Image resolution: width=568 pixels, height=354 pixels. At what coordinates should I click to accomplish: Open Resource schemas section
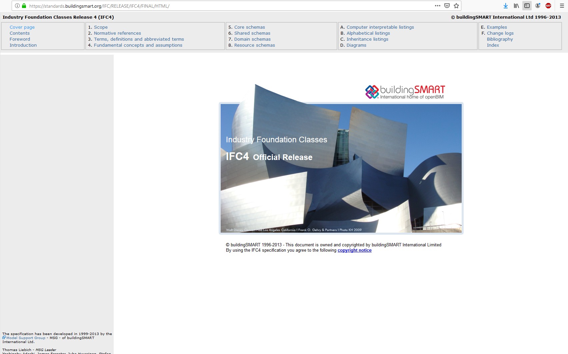(254, 45)
